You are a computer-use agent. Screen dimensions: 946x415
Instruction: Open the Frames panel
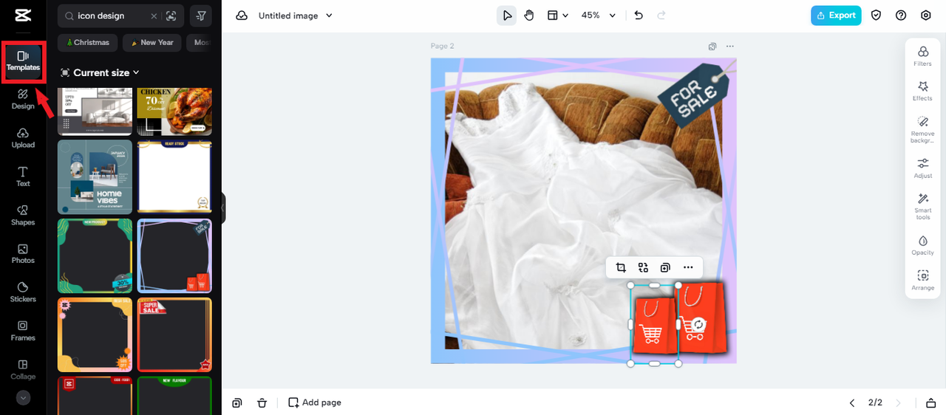(23, 331)
